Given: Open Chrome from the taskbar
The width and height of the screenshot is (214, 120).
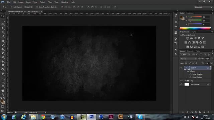Looking at the screenshot, I should click(43, 117).
